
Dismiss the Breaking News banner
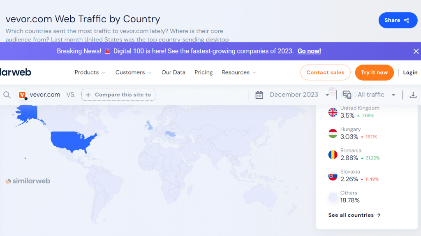(416, 51)
